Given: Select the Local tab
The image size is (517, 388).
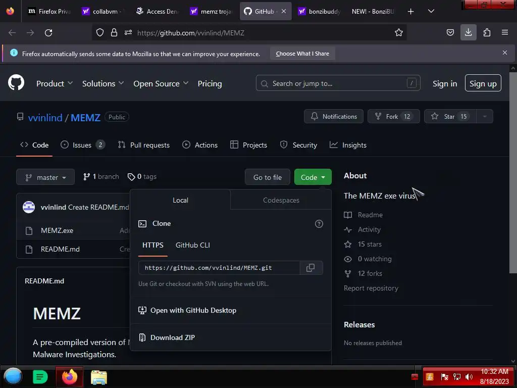Looking at the screenshot, I should [x=180, y=200].
